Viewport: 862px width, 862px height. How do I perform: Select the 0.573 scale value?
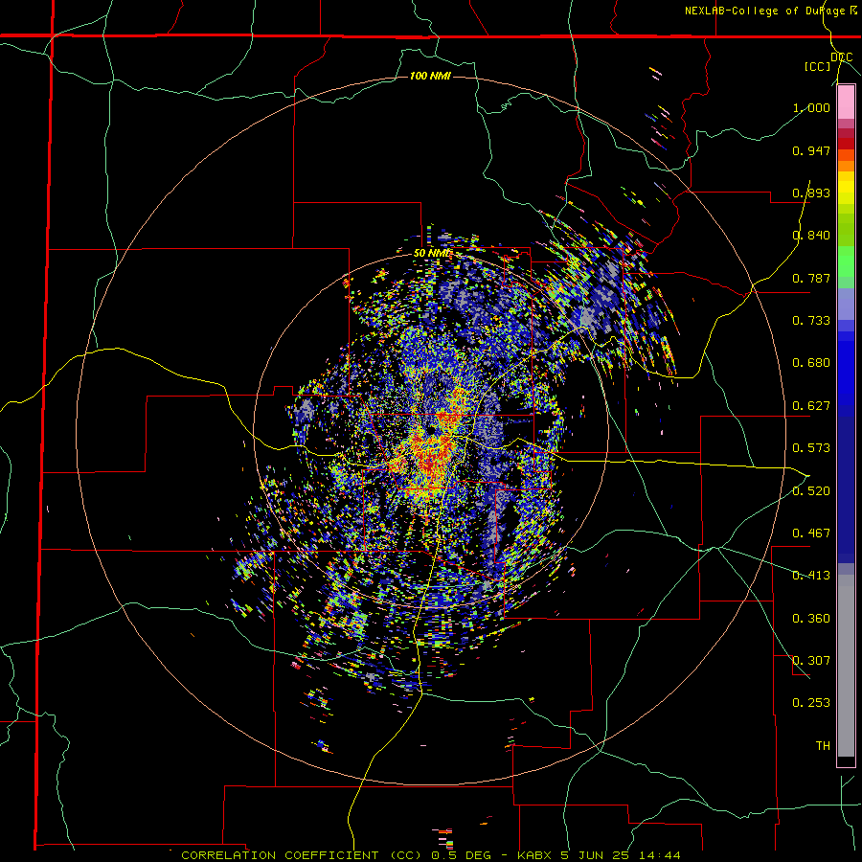tap(811, 448)
